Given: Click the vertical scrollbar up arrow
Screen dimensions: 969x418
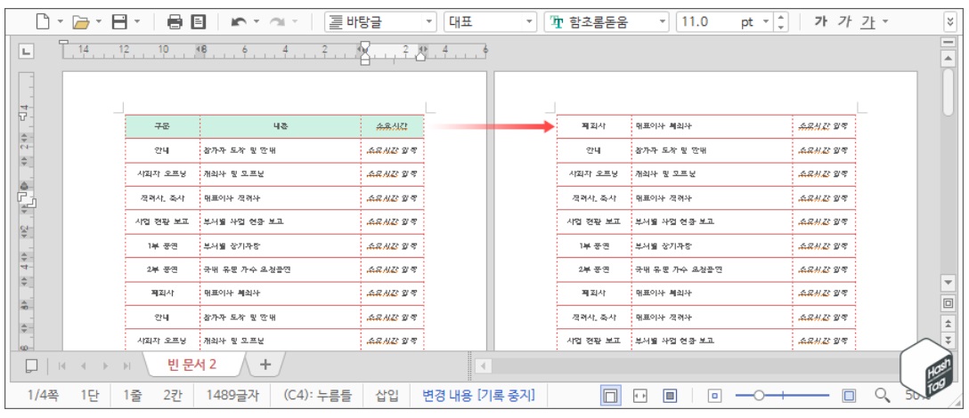Looking at the screenshot, I should pos(948,58).
